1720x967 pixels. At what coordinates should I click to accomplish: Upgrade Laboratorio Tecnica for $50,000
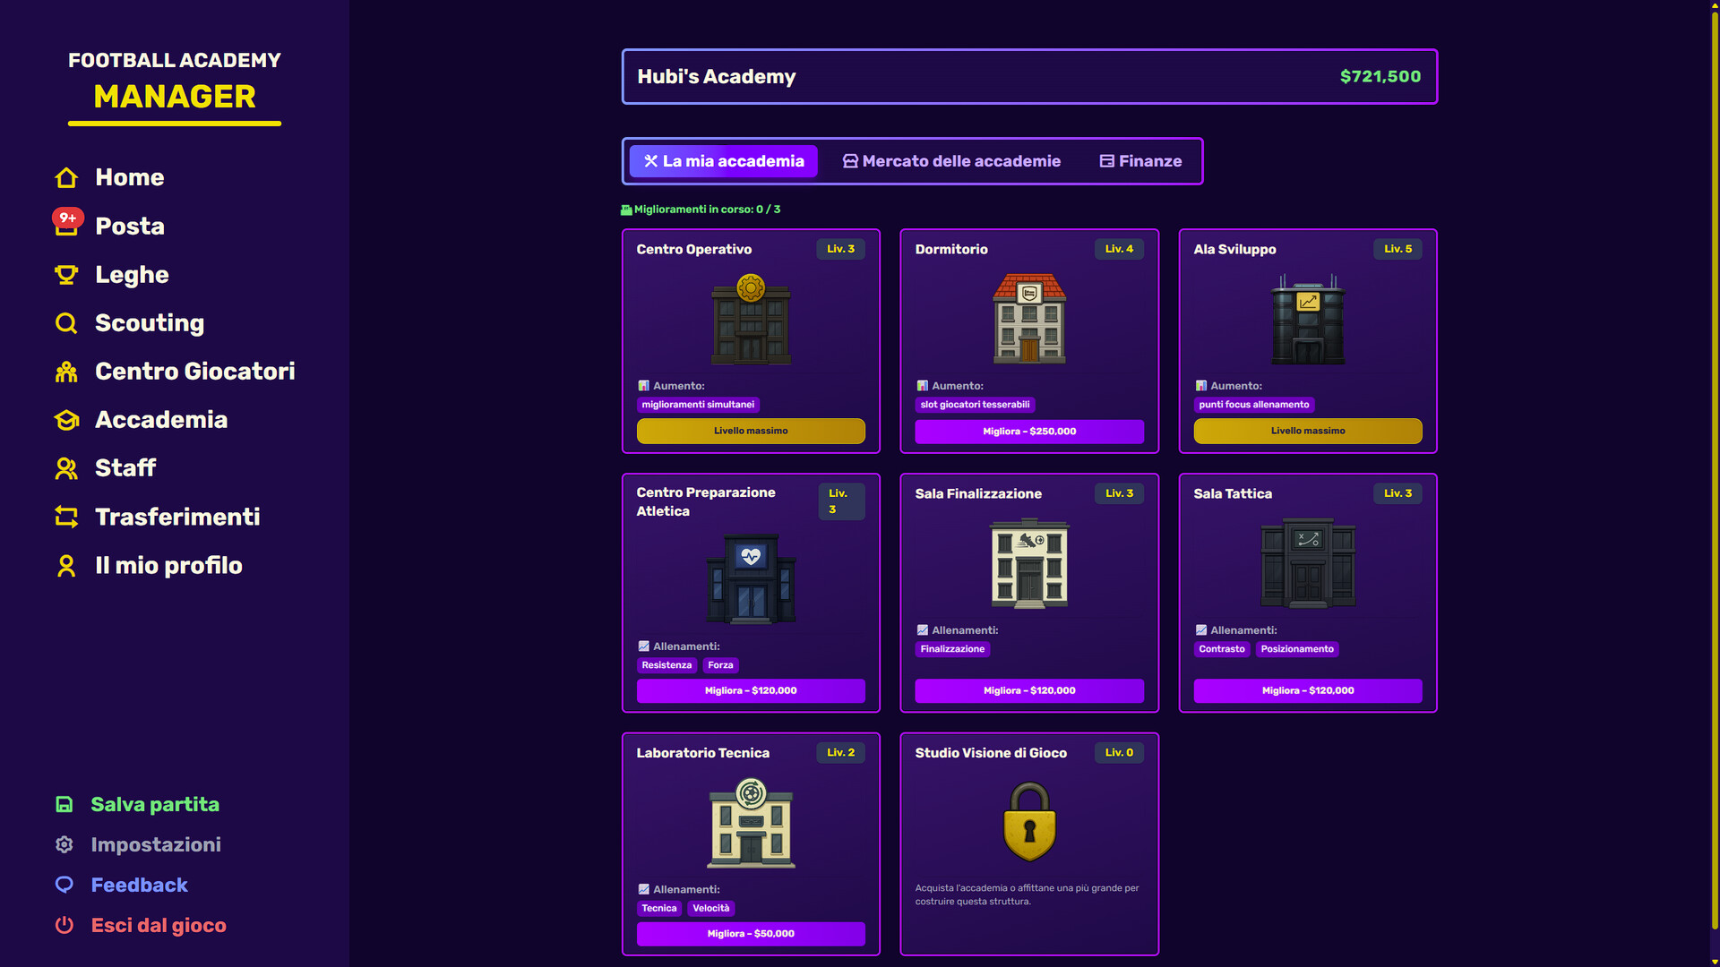pos(751,934)
